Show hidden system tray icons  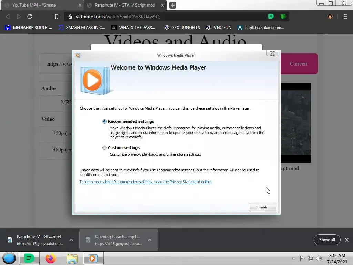(294, 258)
